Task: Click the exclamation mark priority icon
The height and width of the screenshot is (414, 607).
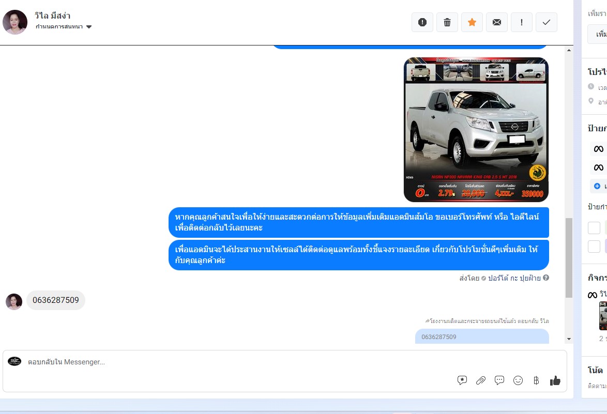Action: [x=522, y=22]
